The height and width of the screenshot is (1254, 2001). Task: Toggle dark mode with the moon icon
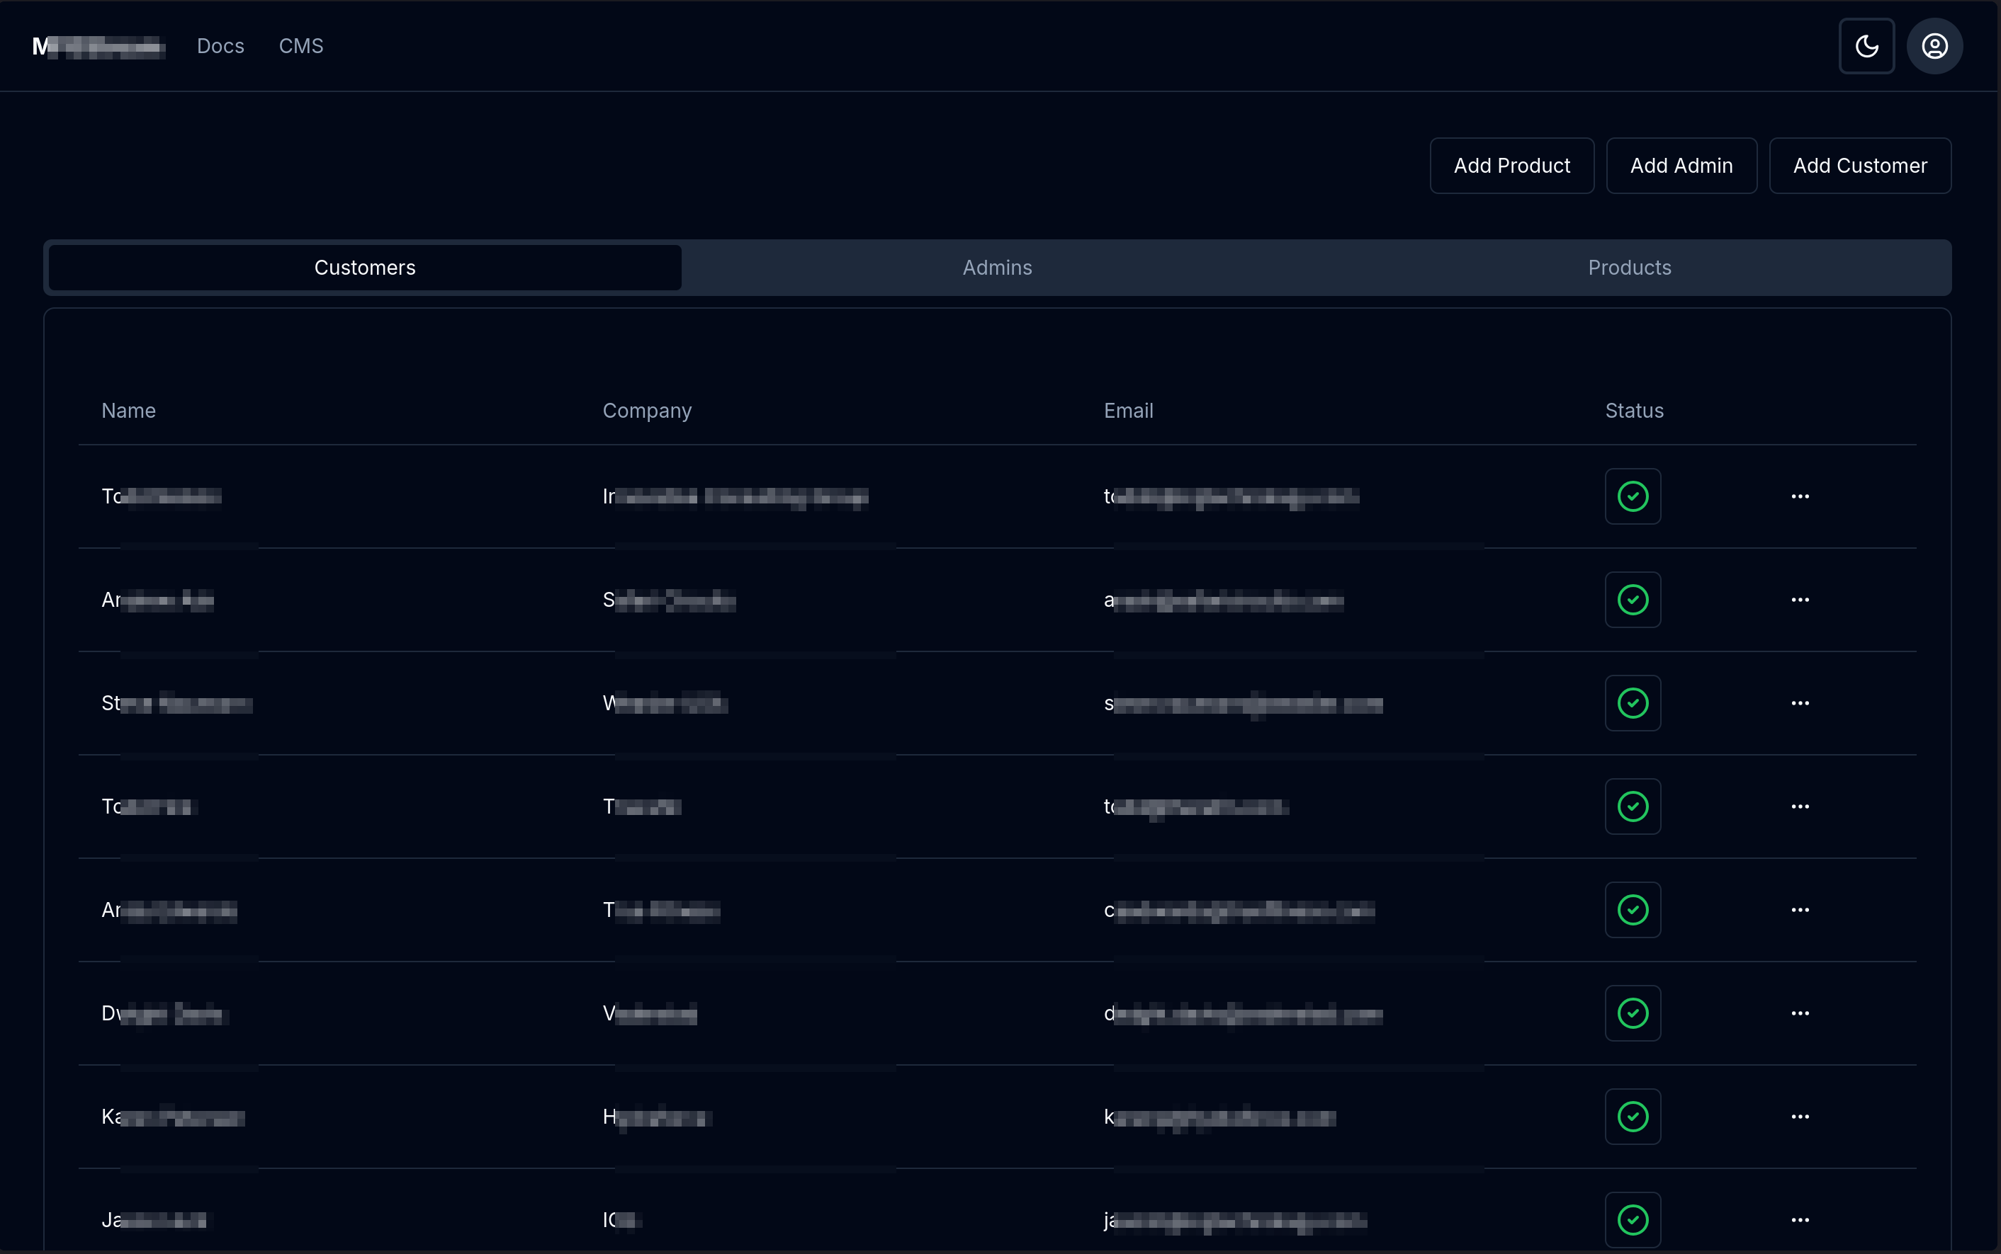pos(1866,45)
